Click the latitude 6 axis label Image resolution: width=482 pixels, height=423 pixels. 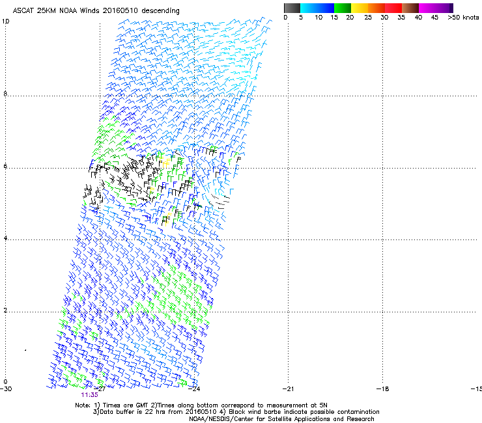coord(5,166)
